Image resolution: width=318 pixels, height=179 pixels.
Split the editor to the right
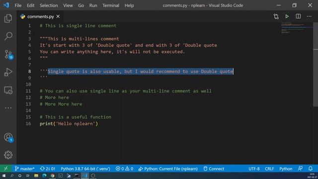coord(298,16)
